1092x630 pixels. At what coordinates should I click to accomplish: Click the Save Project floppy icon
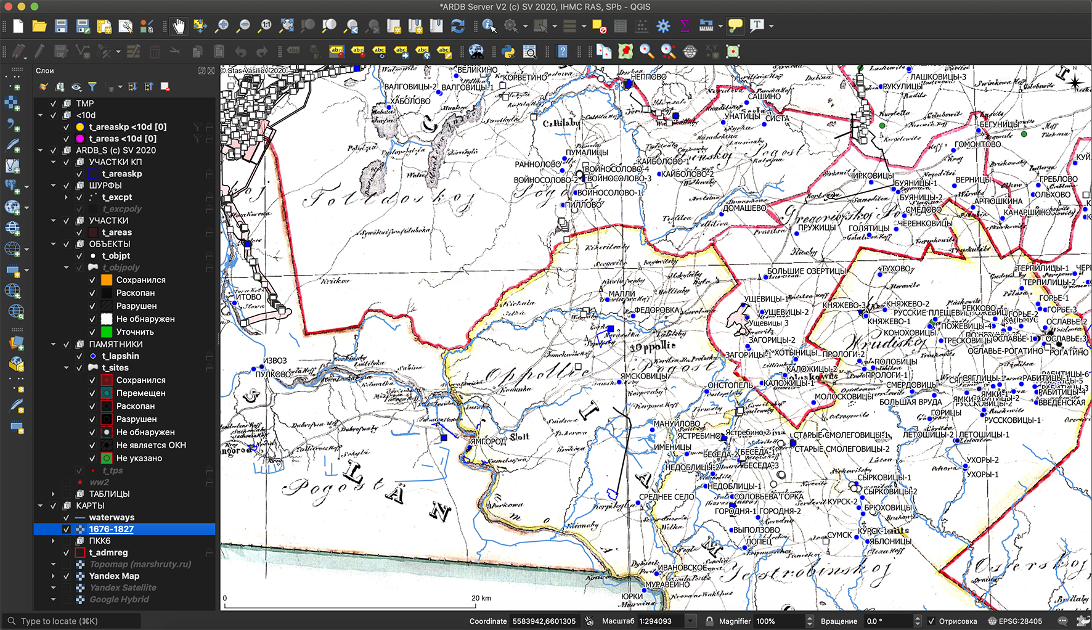click(x=61, y=26)
